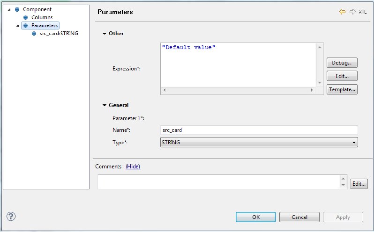Click the Debug... button

(x=342, y=63)
